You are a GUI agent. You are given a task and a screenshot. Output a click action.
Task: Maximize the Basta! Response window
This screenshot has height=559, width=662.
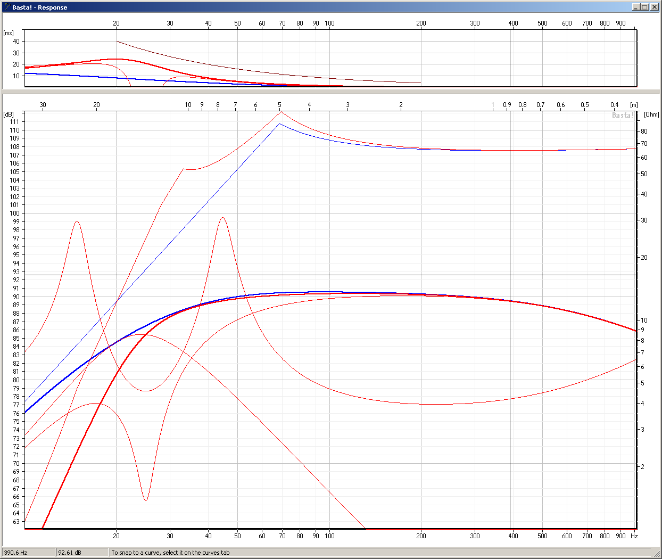[x=644, y=7]
